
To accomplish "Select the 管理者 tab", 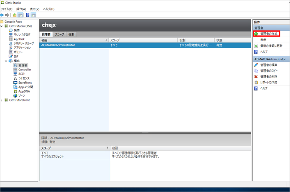I will tap(46, 34).
